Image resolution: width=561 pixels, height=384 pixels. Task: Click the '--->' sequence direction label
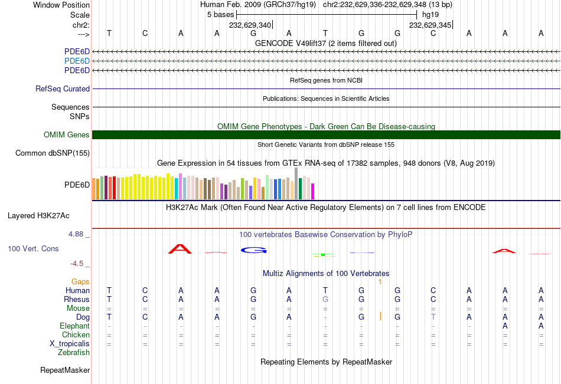pyautogui.click(x=84, y=34)
